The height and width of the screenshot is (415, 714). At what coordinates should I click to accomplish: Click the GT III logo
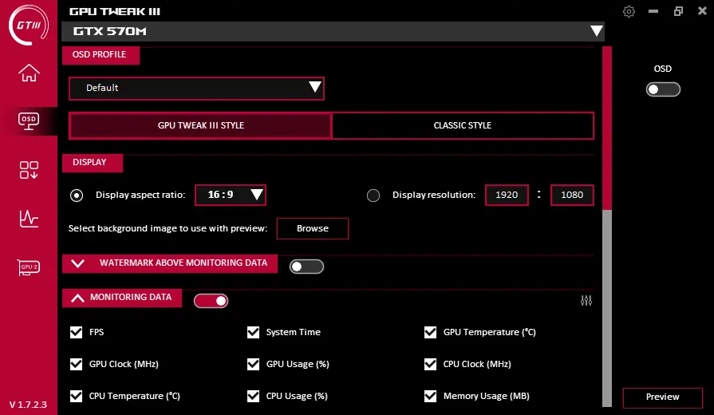click(x=29, y=25)
